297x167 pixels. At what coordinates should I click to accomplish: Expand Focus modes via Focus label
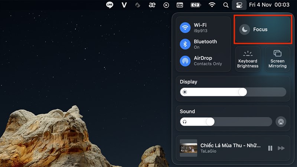coord(260,29)
